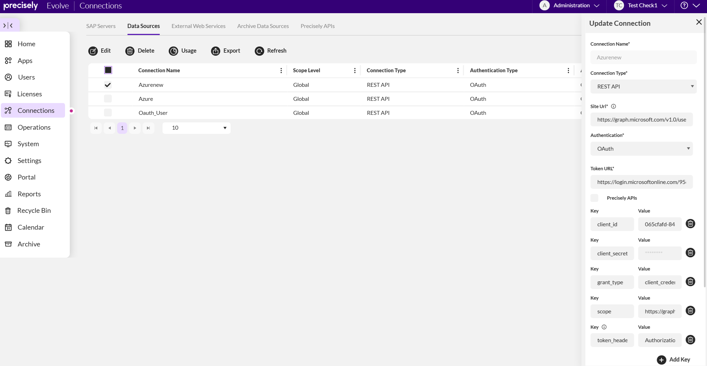Click the Token URL input field
Screen dimensions: 707x366
641,182
